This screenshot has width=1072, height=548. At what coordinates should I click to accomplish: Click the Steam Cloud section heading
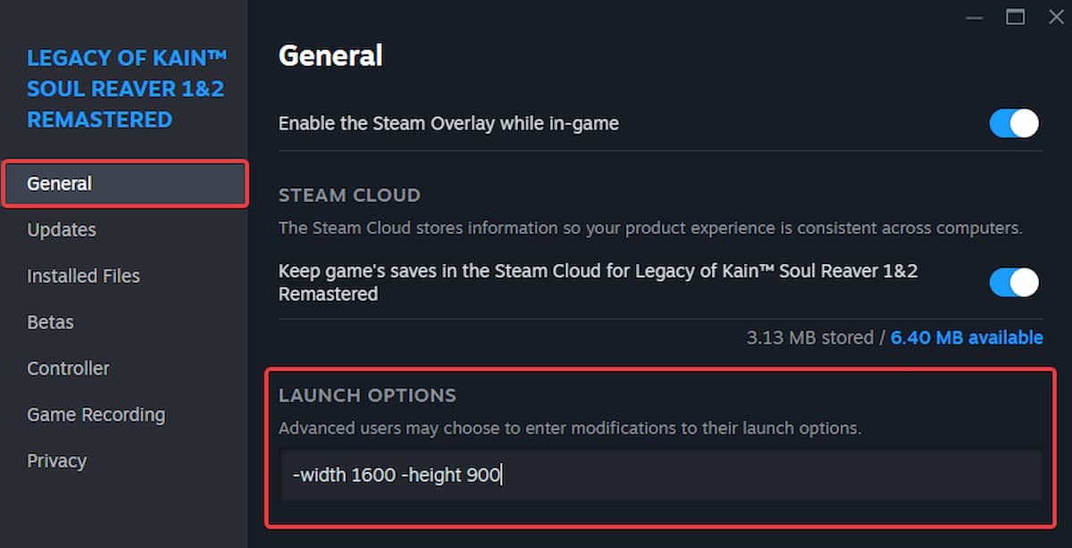349,195
